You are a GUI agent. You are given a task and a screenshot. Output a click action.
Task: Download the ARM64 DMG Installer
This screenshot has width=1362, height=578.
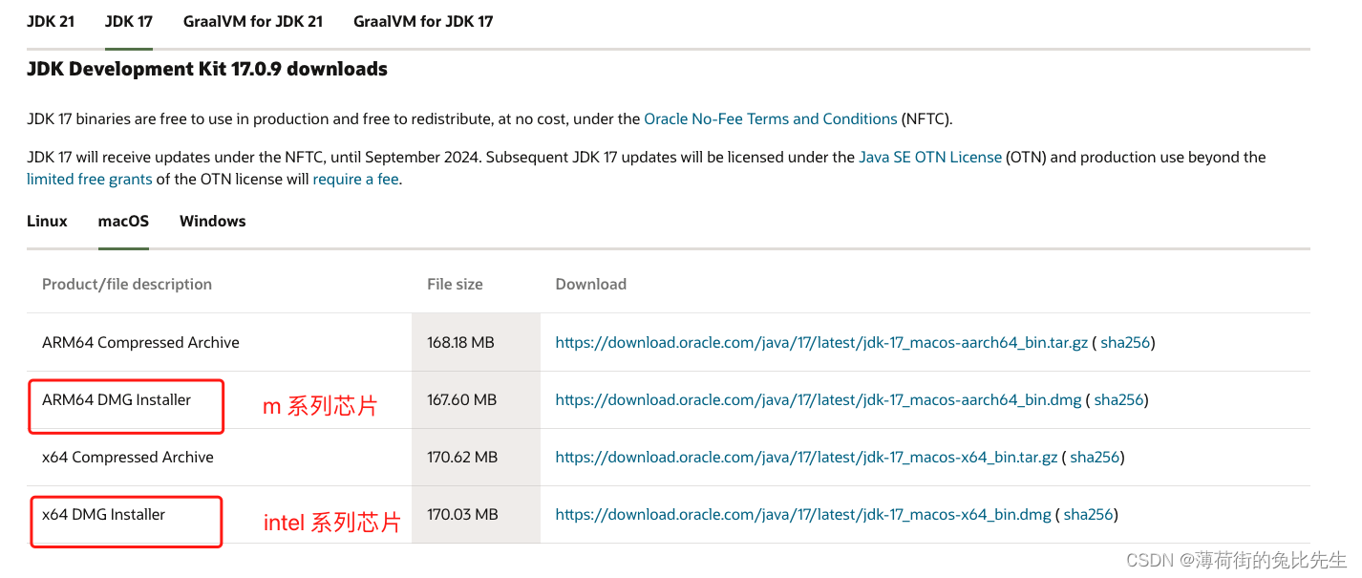click(817, 399)
